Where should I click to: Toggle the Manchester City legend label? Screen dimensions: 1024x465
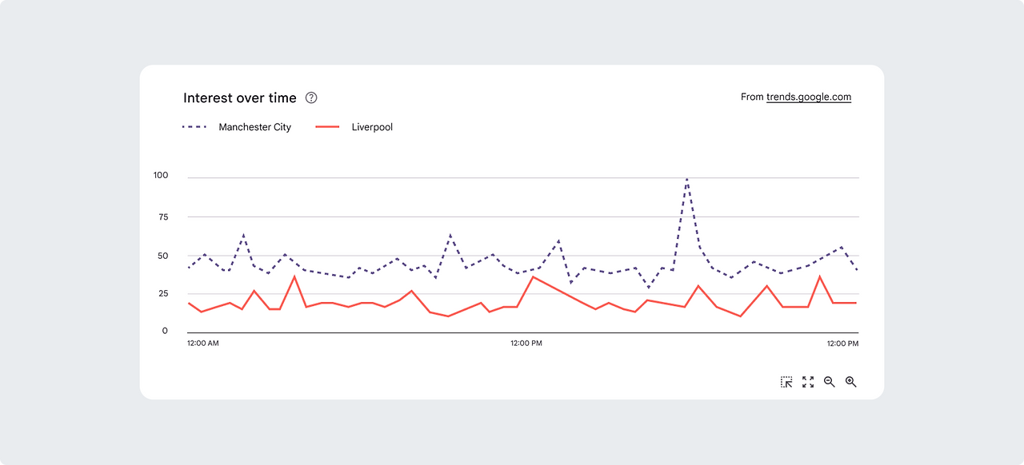click(254, 127)
